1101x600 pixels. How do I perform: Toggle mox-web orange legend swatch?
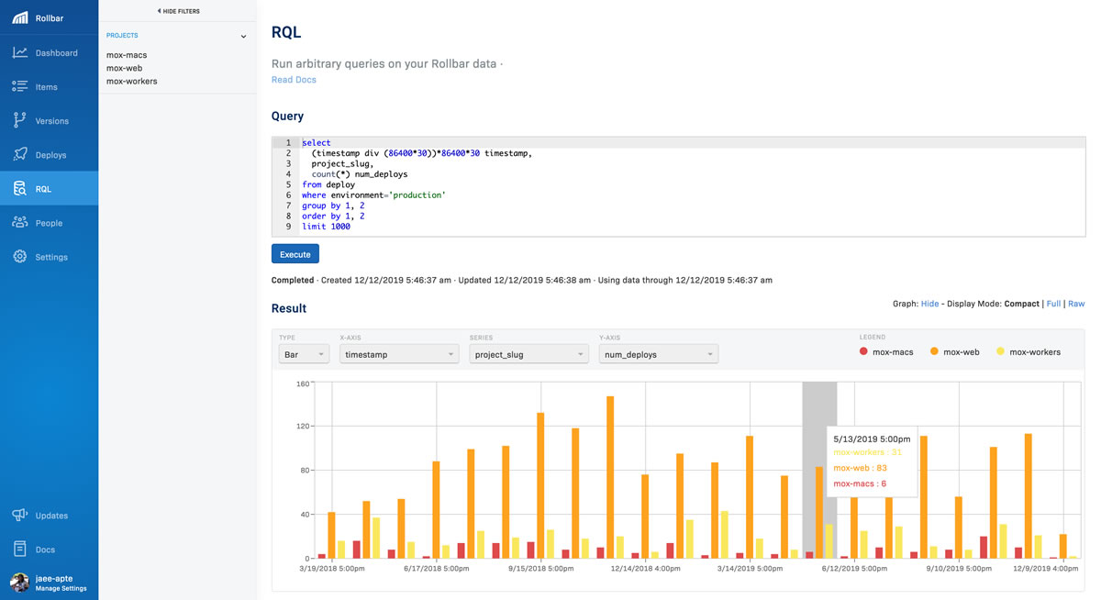pos(934,351)
